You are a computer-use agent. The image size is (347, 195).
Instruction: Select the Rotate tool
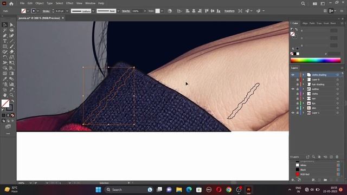pos(5,57)
